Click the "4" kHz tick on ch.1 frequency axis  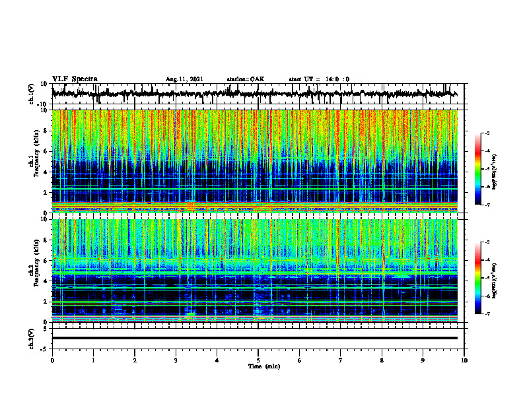click(46, 172)
